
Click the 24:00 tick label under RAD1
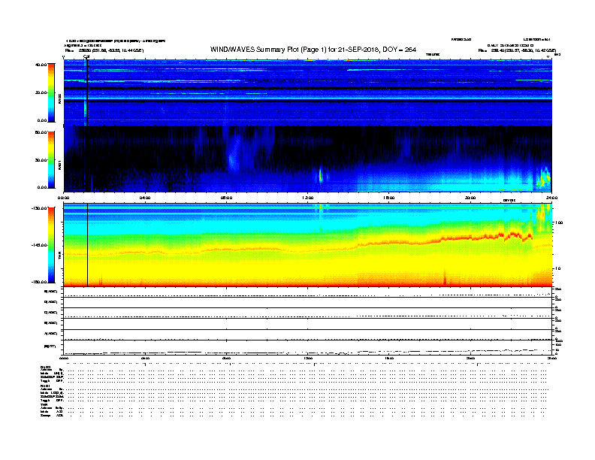(551, 198)
